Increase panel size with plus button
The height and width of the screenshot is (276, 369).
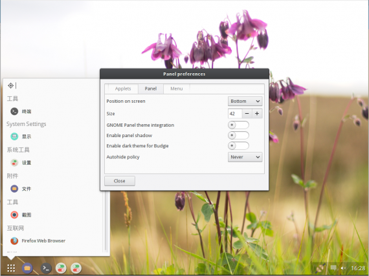[257, 114]
